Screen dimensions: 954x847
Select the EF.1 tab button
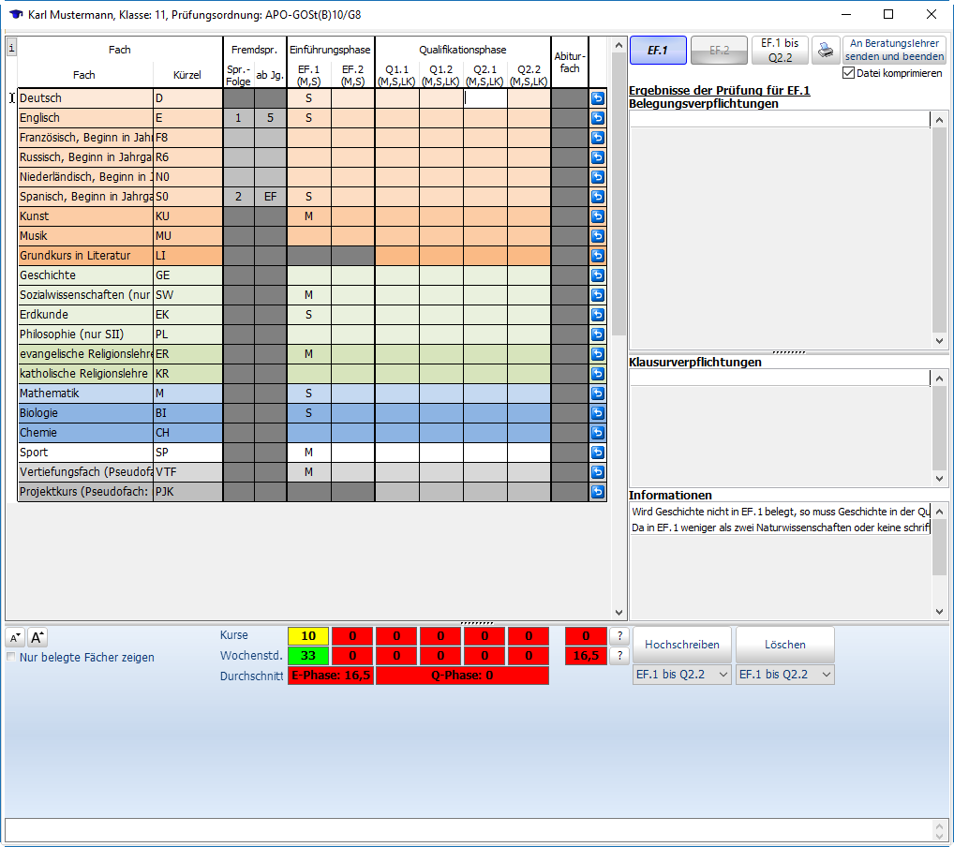click(658, 51)
